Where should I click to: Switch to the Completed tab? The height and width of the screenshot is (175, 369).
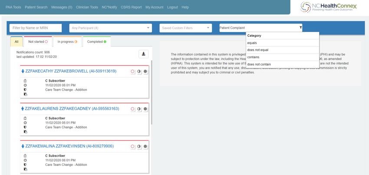tap(97, 42)
